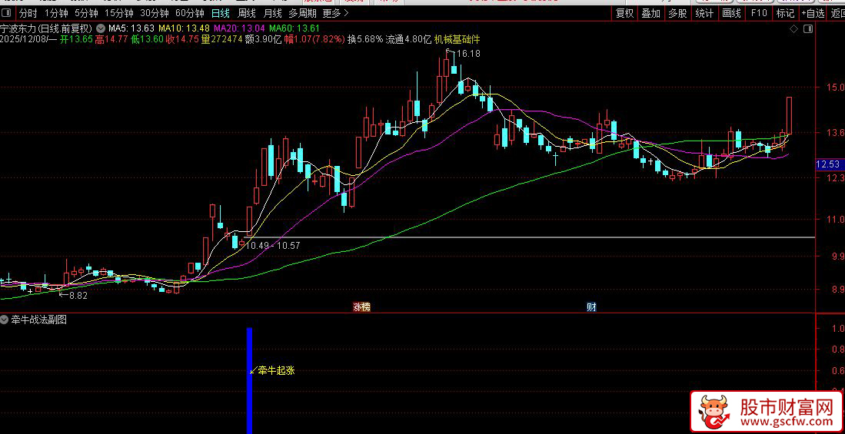This screenshot has width=845, height=434.
Task: Click the 机械基础件 sector label
Action: click(457, 38)
